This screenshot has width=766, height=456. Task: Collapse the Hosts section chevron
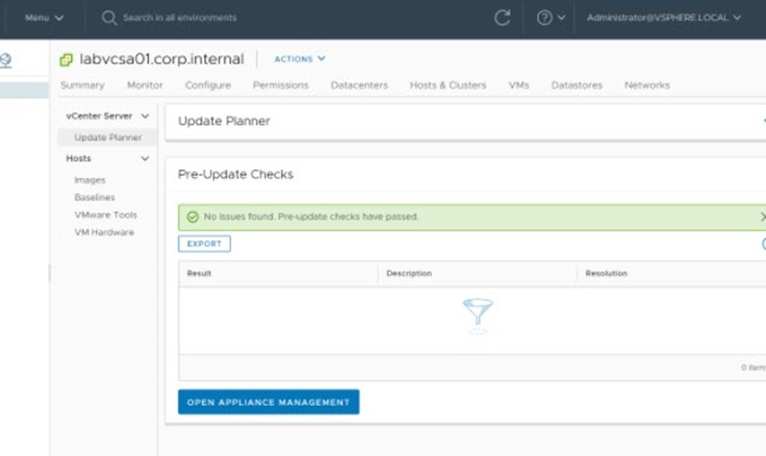click(x=145, y=159)
